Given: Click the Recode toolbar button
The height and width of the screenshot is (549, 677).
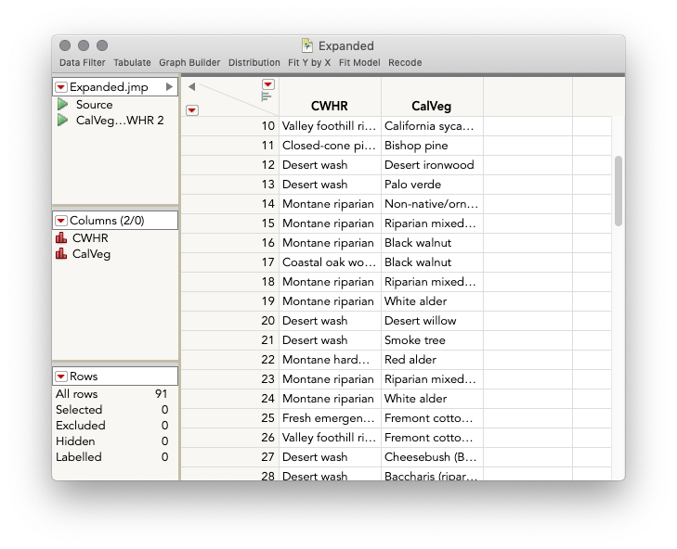Looking at the screenshot, I should (405, 62).
